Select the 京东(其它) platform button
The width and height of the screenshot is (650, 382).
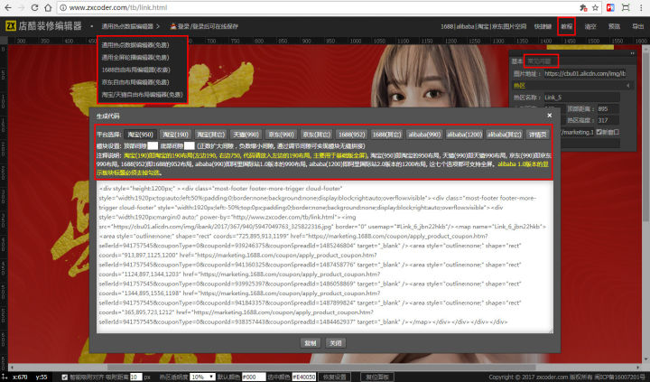coord(316,135)
